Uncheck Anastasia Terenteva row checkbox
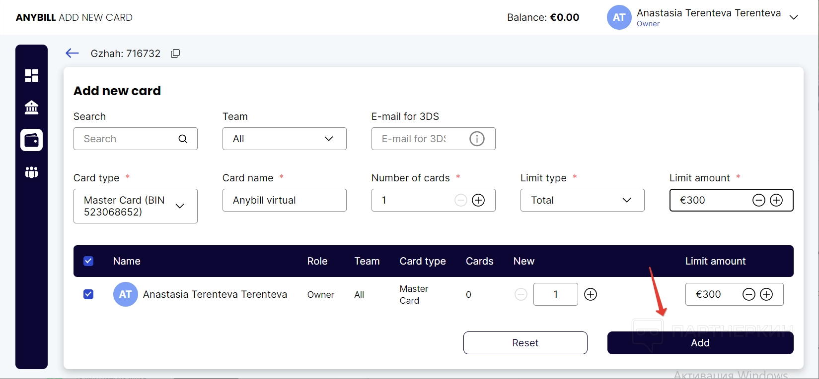819x379 pixels. pos(88,294)
